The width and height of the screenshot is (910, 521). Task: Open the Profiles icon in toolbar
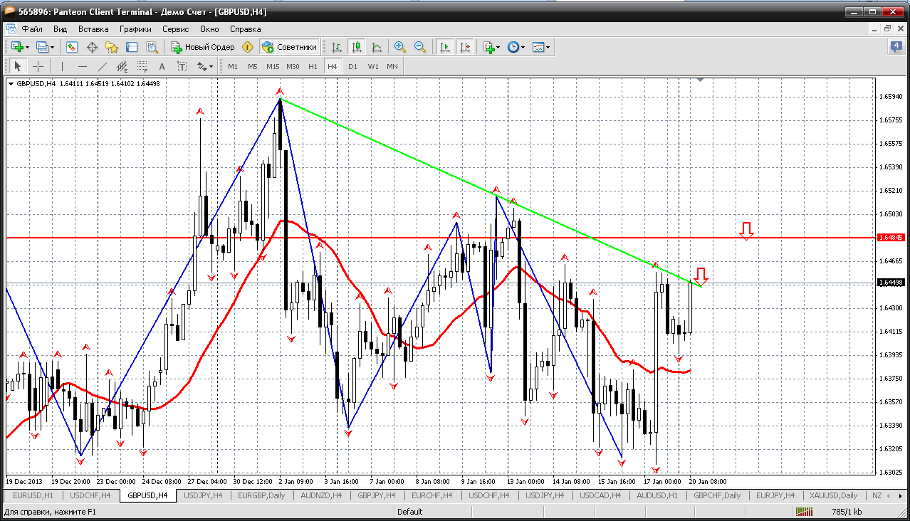pos(42,47)
